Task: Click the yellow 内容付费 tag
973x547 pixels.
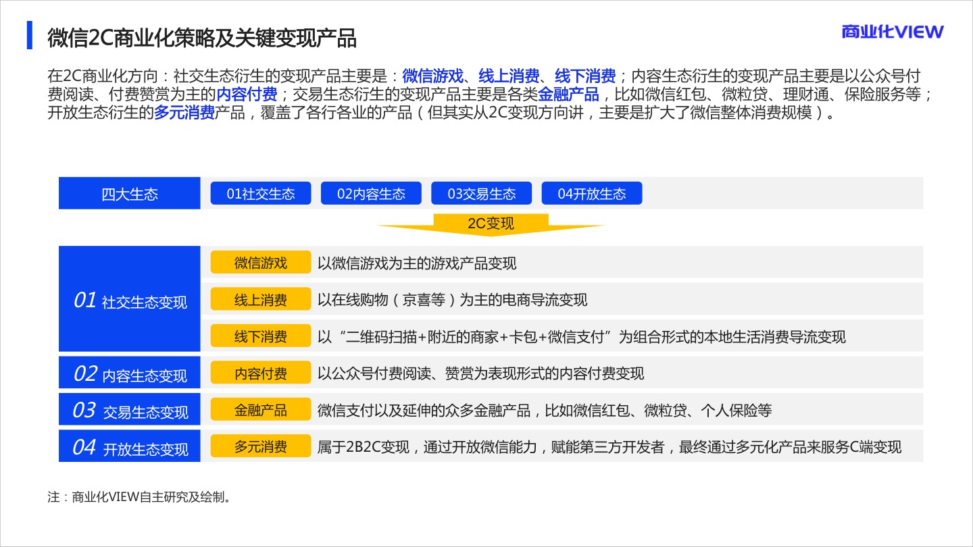Action: (261, 373)
